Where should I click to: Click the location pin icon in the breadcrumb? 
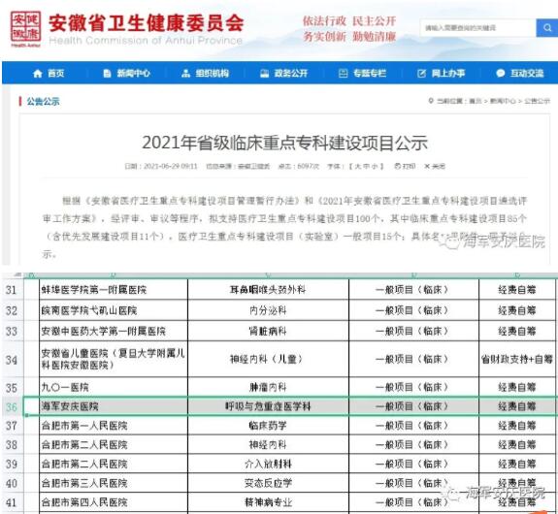pyautogui.click(x=431, y=101)
